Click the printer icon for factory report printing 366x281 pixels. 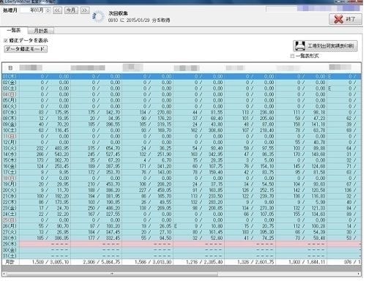coord(300,45)
